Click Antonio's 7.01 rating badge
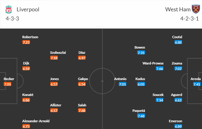Screen dimensions: 202x129 pyautogui.click(x=123, y=84)
